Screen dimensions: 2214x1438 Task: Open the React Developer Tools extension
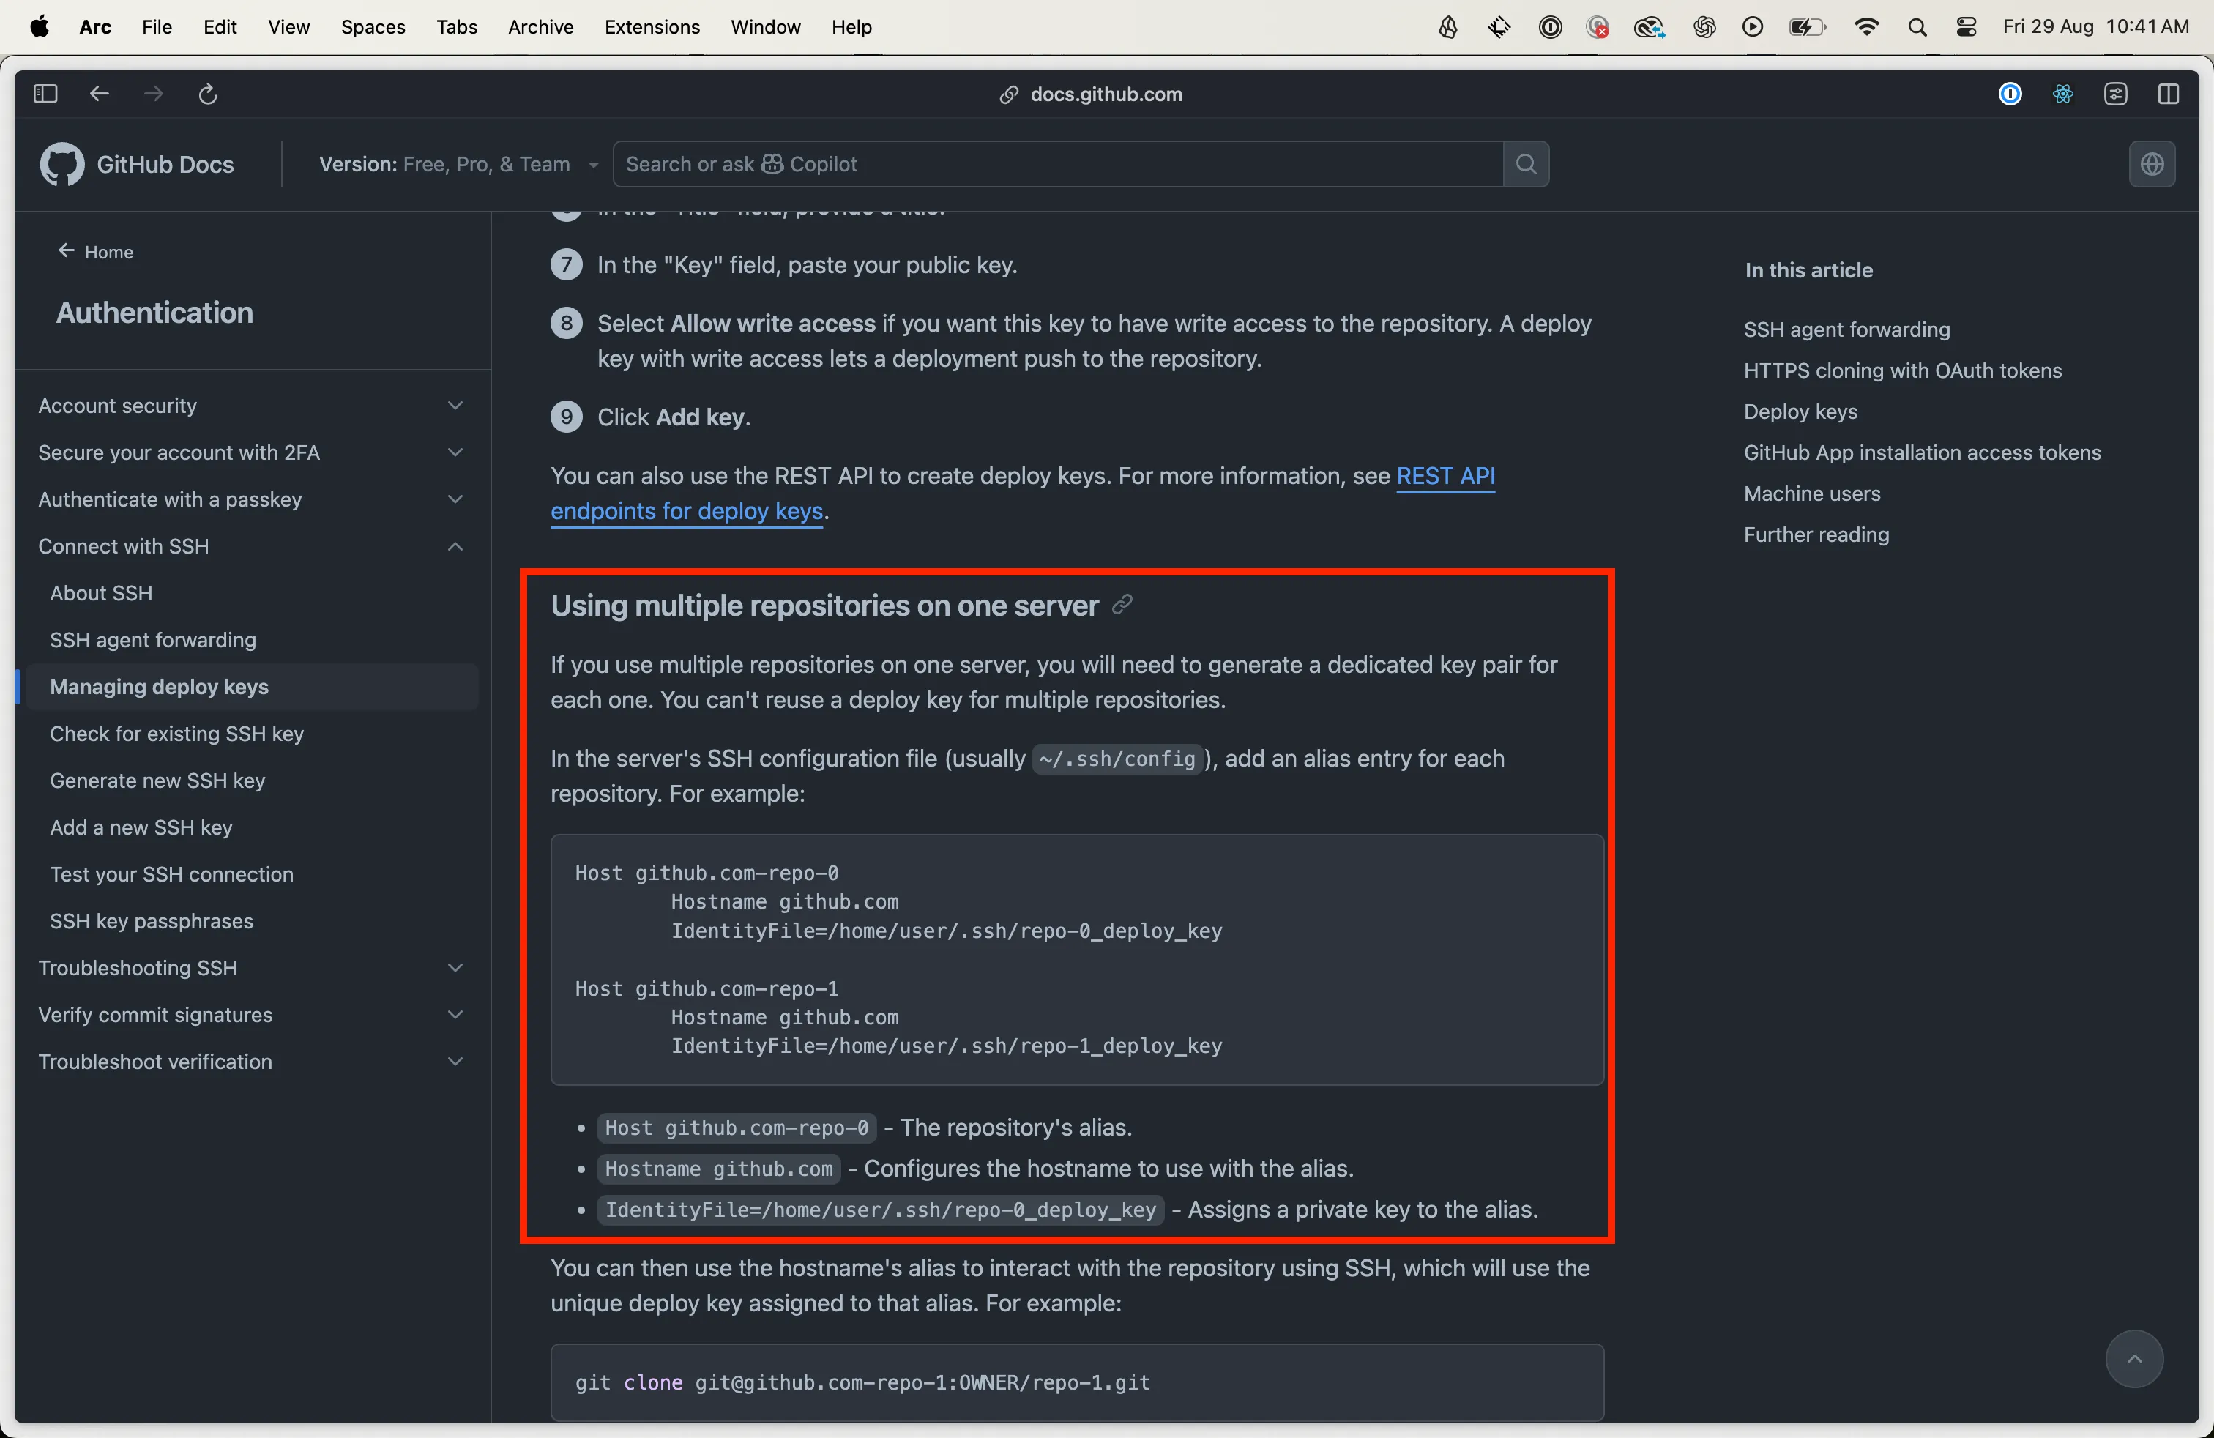(2063, 94)
